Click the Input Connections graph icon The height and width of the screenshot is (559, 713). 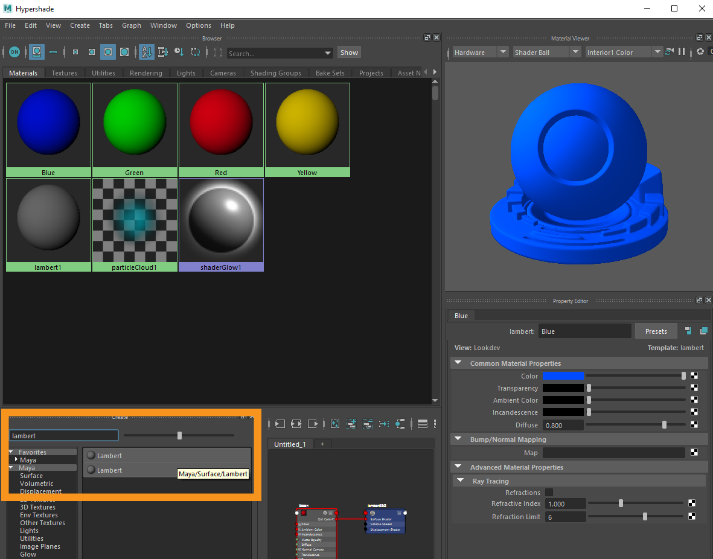pyautogui.click(x=280, y=424)
